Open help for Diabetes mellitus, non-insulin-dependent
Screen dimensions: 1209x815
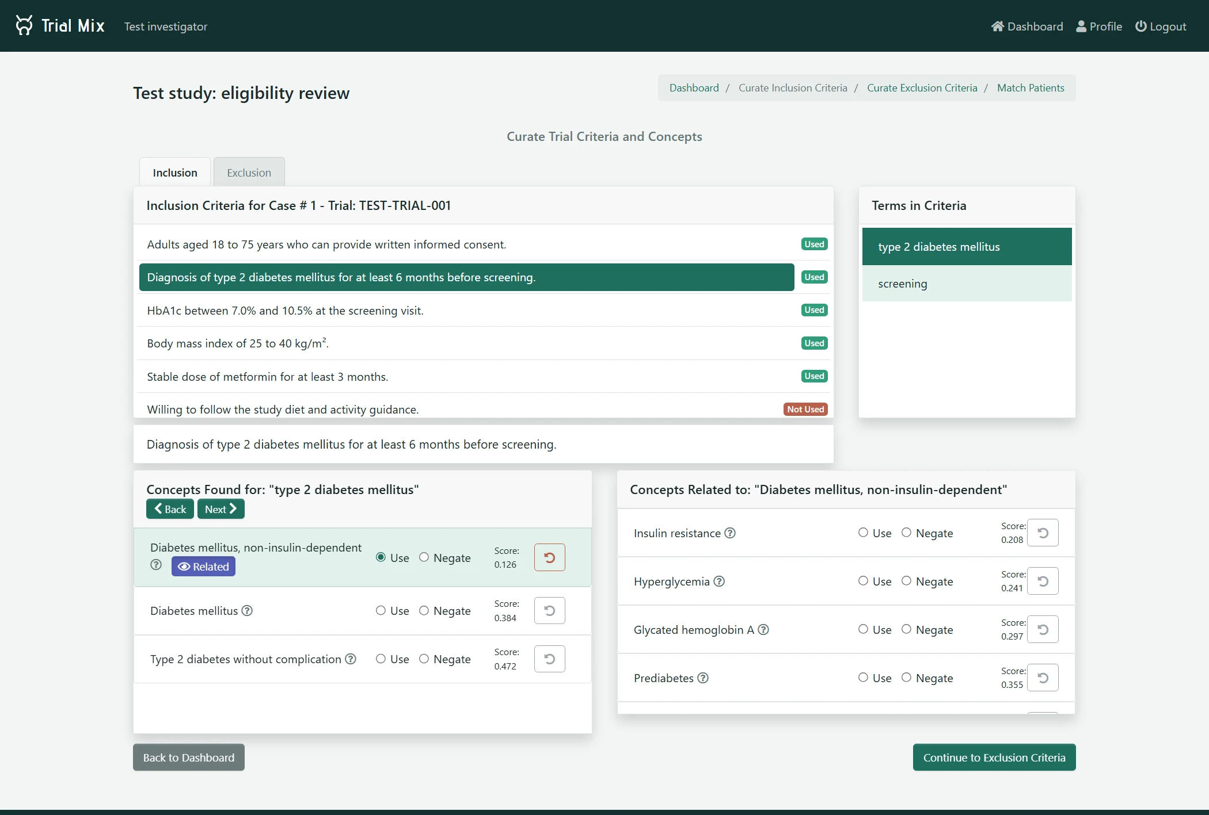156,565
